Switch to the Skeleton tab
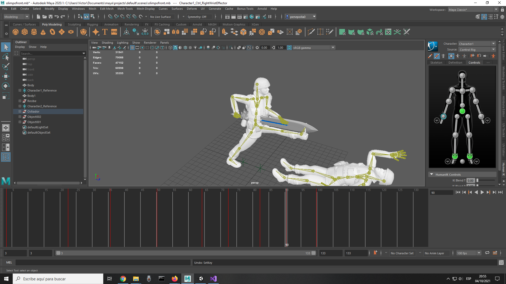Viewport: 506px width, 284px height. tap(436, 63)
